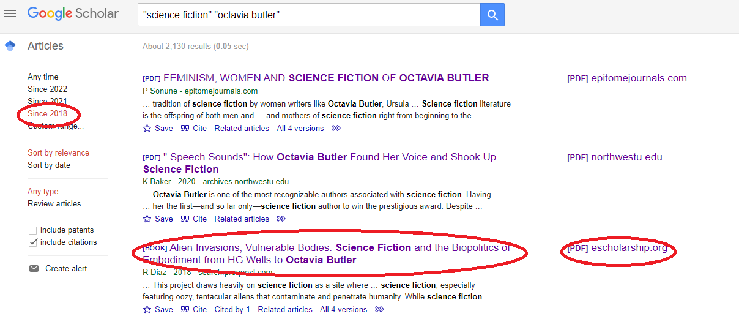Uncheck the include citations checkbox

coord(33,243)
